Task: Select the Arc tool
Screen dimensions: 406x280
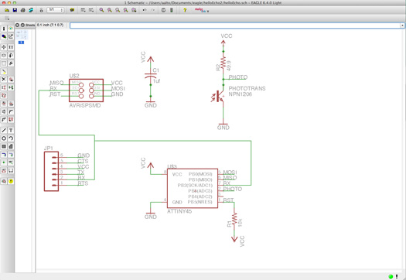Action: 11,138
